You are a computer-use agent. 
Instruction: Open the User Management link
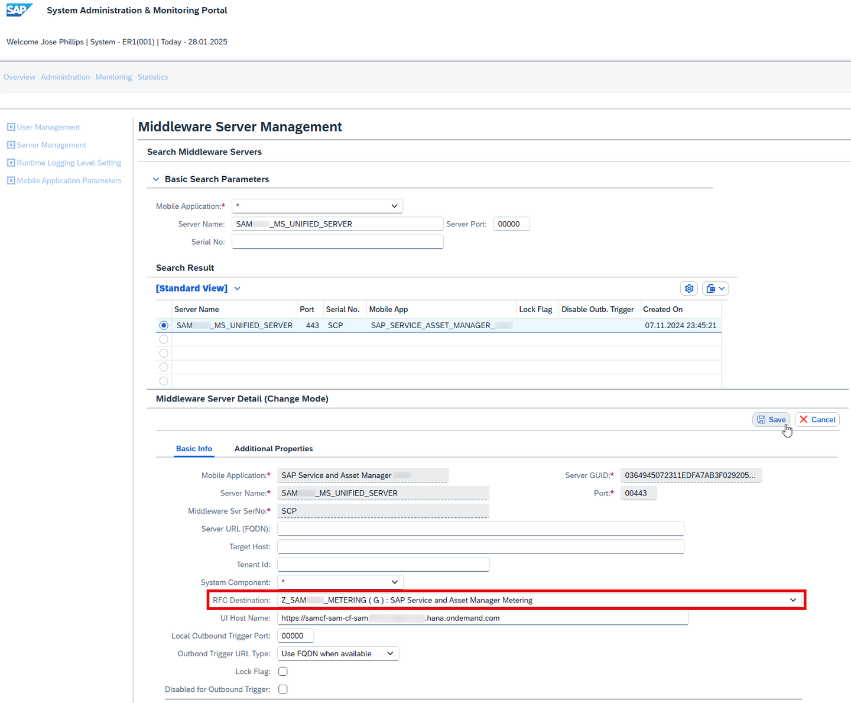(48, 127)
